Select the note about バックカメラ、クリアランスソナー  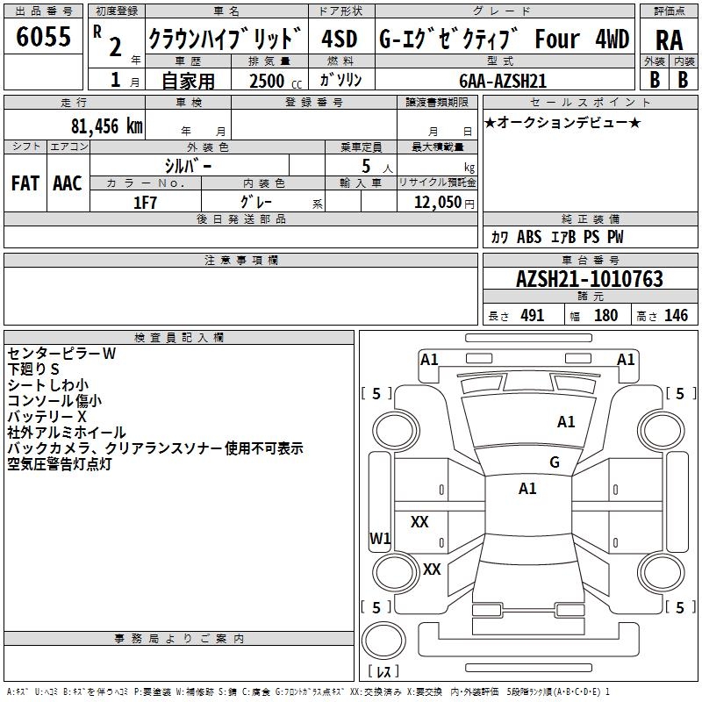click(x=155, y=448)
